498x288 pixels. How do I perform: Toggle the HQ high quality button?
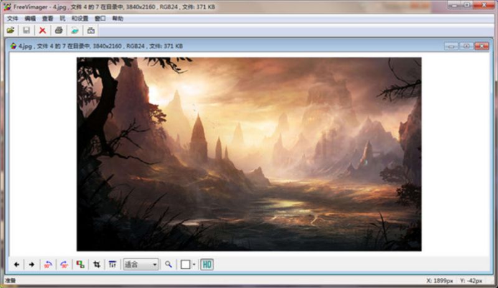coord(207,264)
